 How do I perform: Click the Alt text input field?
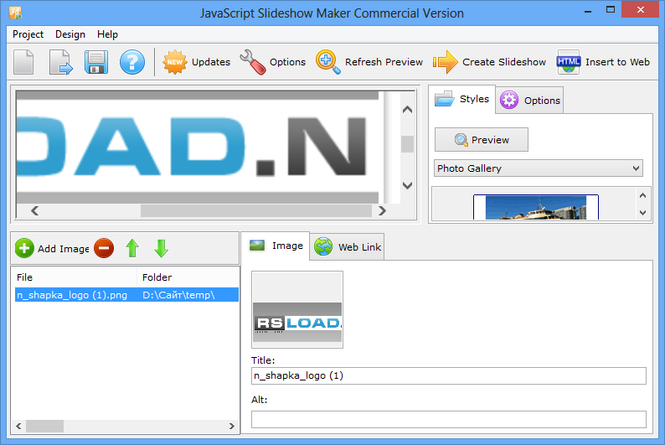click(x=449, y=419)
